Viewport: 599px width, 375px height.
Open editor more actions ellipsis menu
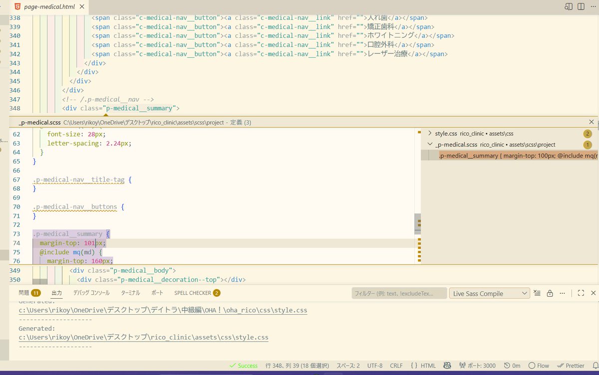click(593, 6)
